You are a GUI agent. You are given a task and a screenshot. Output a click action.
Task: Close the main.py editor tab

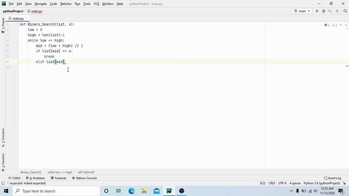point(27,19)
